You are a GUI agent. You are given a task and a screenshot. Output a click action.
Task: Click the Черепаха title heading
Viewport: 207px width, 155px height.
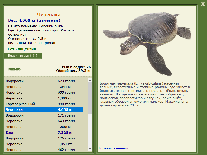[49, 15]
